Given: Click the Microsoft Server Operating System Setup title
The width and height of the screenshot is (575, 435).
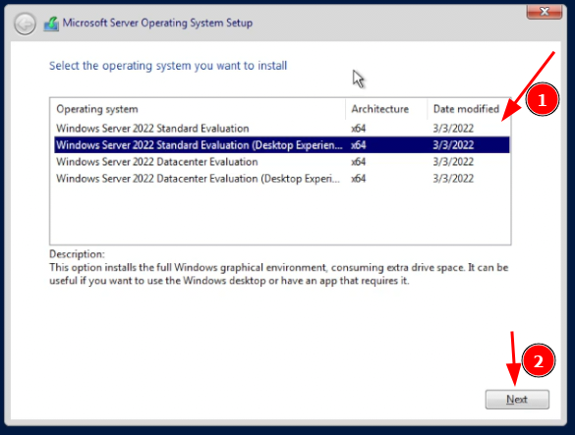Looking at the screenshot, I should click(x=157, y=23).
